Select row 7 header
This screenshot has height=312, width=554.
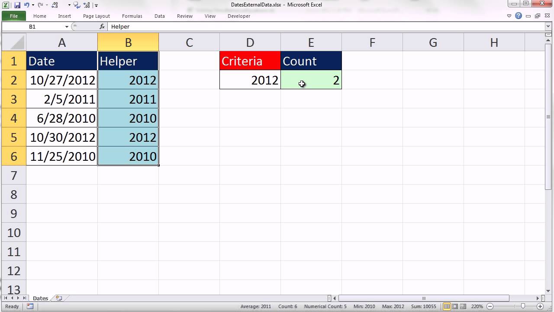tap(14, 175)
